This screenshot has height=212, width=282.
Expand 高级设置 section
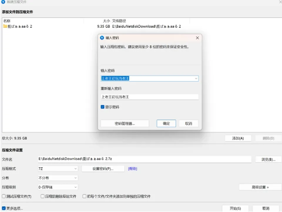(x=260, y=187)
